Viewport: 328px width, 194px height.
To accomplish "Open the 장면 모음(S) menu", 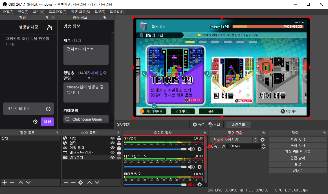I will [80, 12].
